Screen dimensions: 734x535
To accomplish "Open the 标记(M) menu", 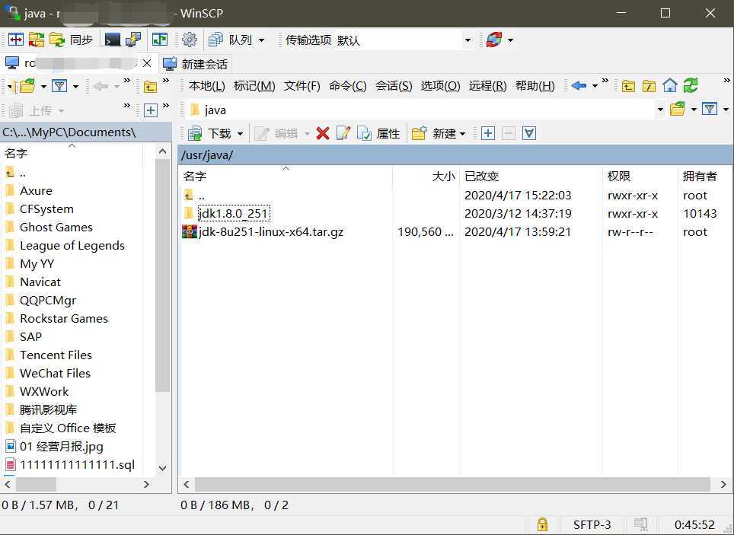I will pyautogui.click(x=254, y=86).
